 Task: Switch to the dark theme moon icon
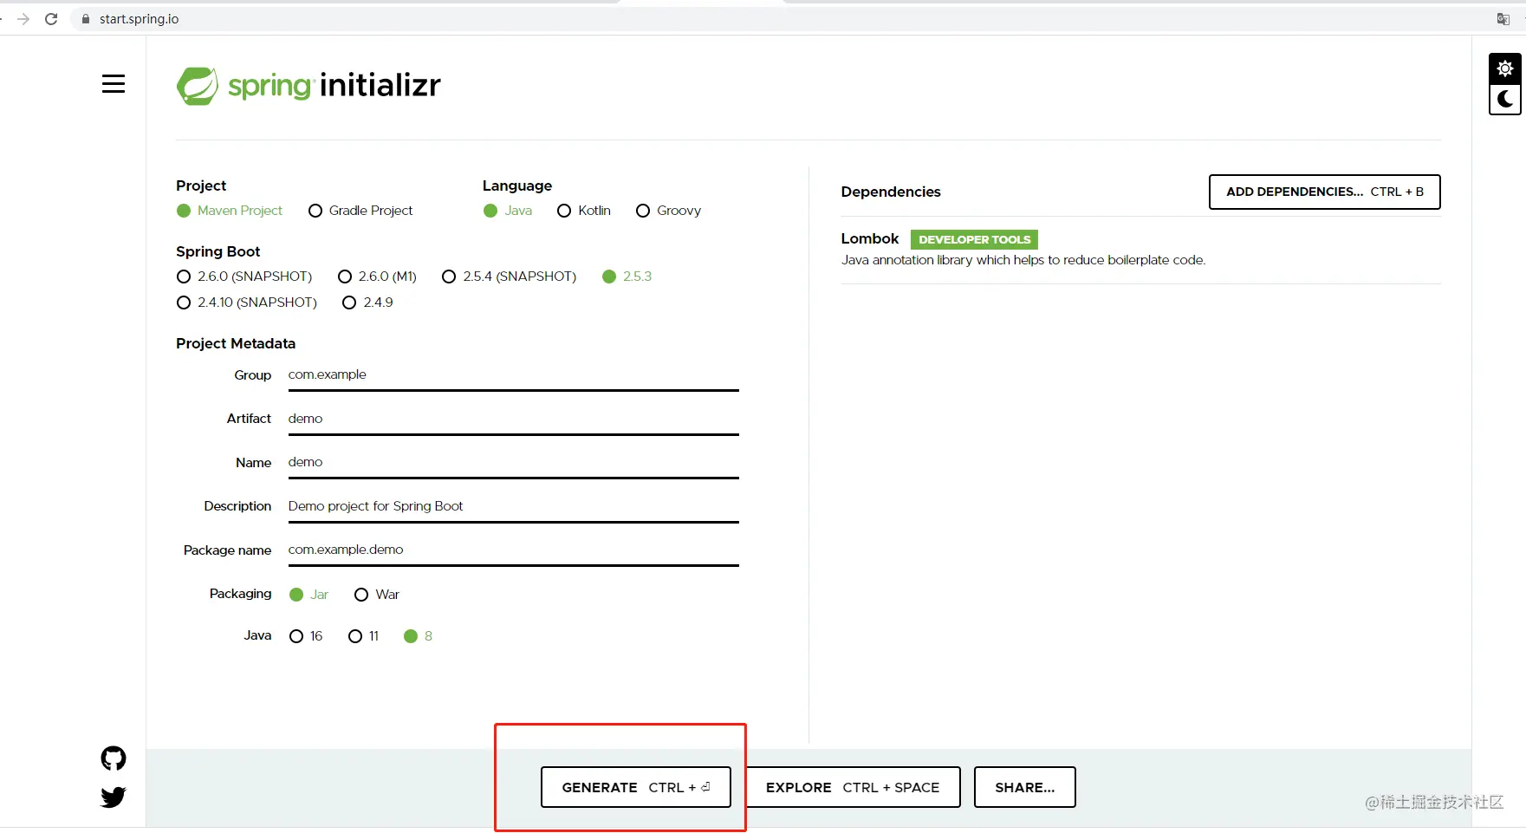(1505, 100)
